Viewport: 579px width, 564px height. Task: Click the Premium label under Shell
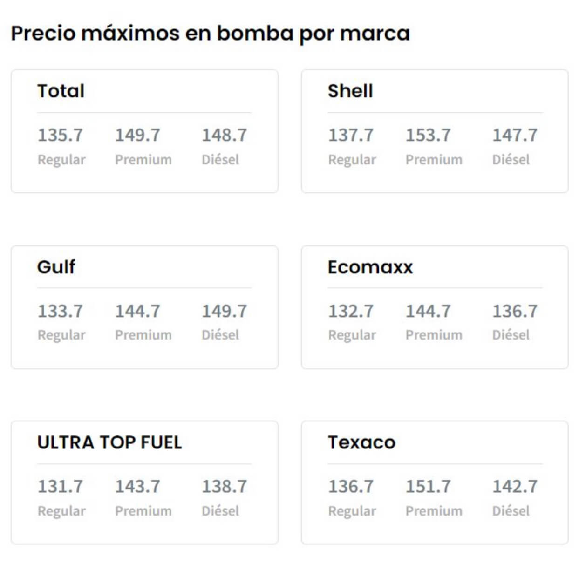coord(434,160)
